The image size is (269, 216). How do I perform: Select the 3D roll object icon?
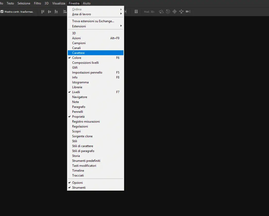click(x=168, y=12)
